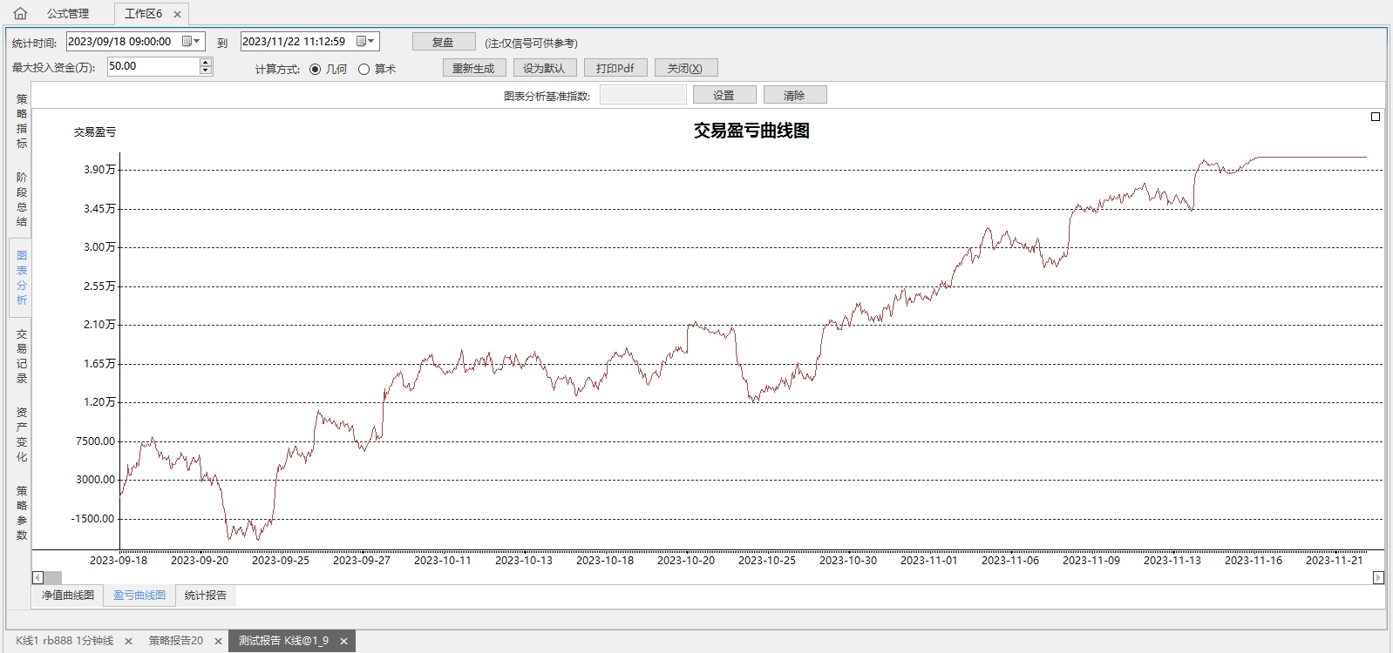Click the 复盘 button
Screen dimensions: 1393x653
444,42
